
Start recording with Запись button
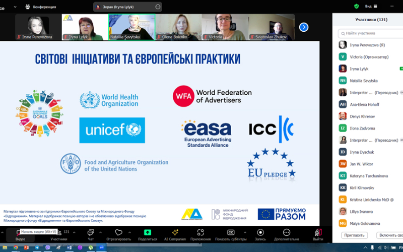(260, 235)
